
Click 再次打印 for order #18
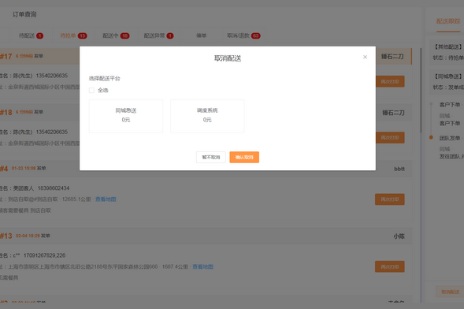click(x=390, y=138)
